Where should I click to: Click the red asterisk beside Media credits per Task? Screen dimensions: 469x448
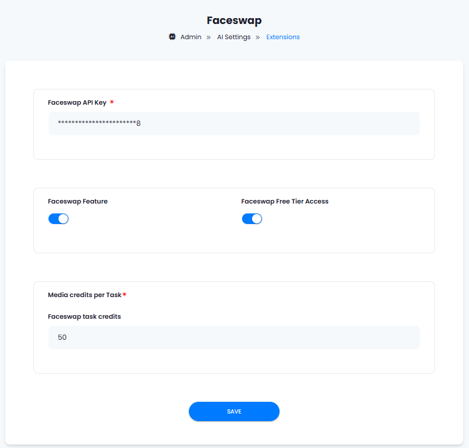[x=125, y=295]
